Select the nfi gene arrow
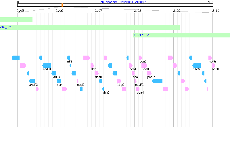 pos(68,58)
